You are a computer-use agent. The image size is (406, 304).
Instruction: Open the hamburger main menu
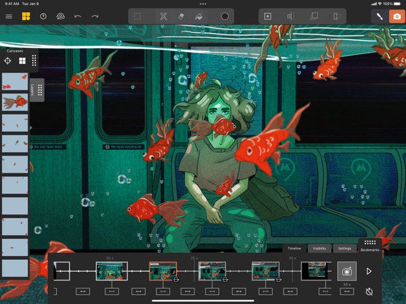pos(9,16)
